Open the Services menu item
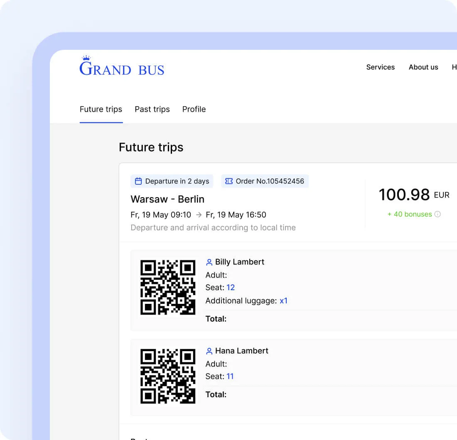This screenshot has height=440, width=457. pyautogui.click(x=380, y=67)
